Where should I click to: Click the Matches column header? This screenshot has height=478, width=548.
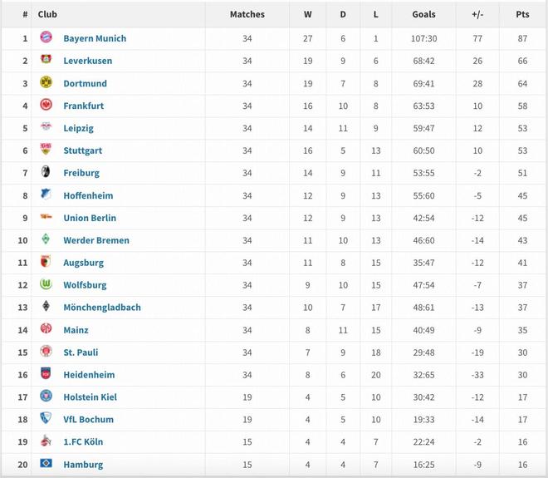[x=247, y=14]
